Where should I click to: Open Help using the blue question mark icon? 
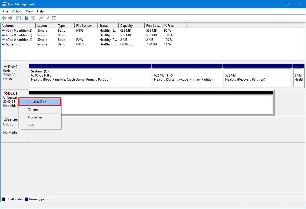[x=26, y=18]
